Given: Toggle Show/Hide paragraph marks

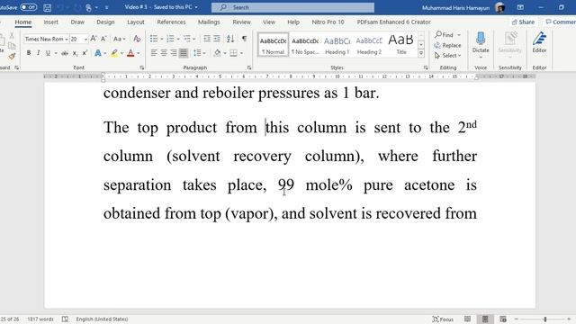Looking at the screenshot, I should [244, 39].
